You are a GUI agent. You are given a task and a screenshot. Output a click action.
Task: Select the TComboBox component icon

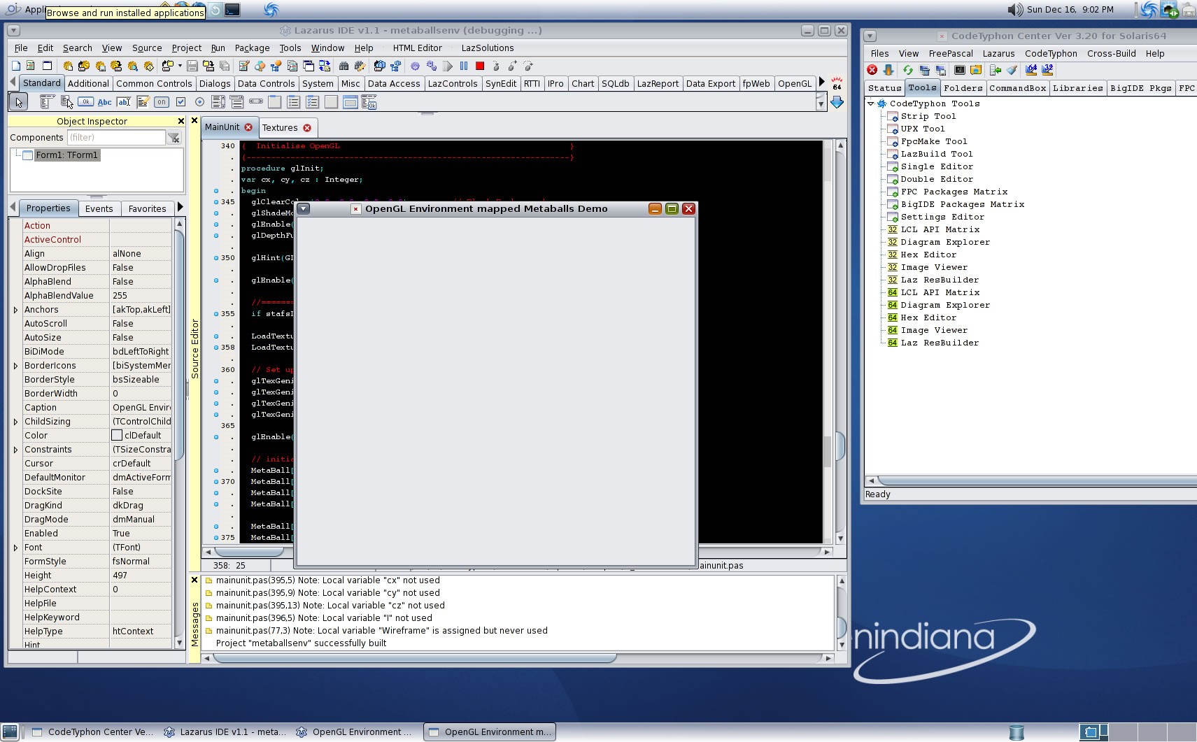click(x=236, y=102)
